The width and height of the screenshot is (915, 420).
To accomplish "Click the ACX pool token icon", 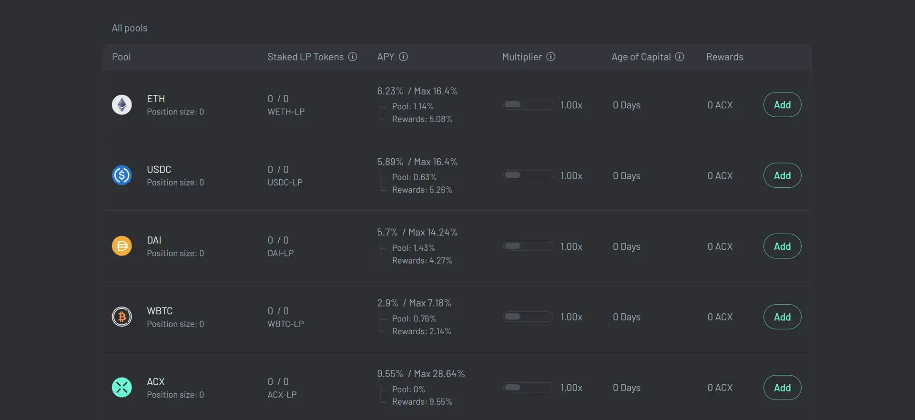I will click(122, 388).
